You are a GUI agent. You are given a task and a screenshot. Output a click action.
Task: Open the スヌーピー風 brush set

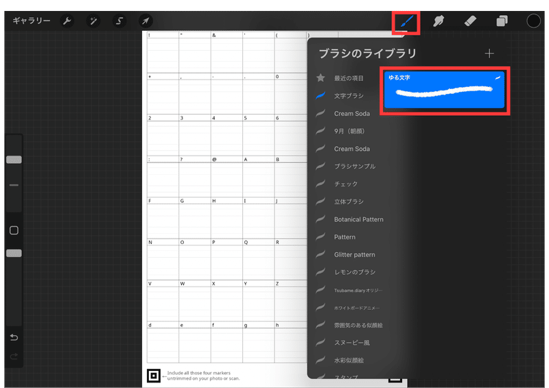(351, 343)
